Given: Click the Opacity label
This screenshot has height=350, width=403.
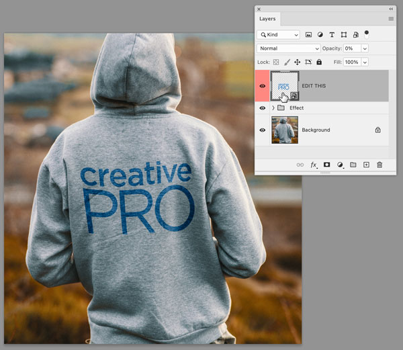Looking at the screenshot, I should tap(332, 48).
